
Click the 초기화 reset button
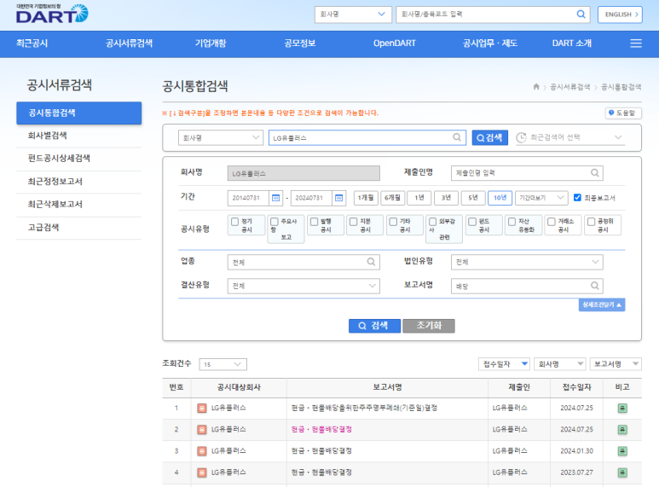[429, 326]
